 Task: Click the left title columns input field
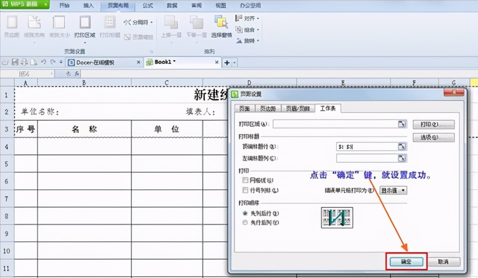367,158
